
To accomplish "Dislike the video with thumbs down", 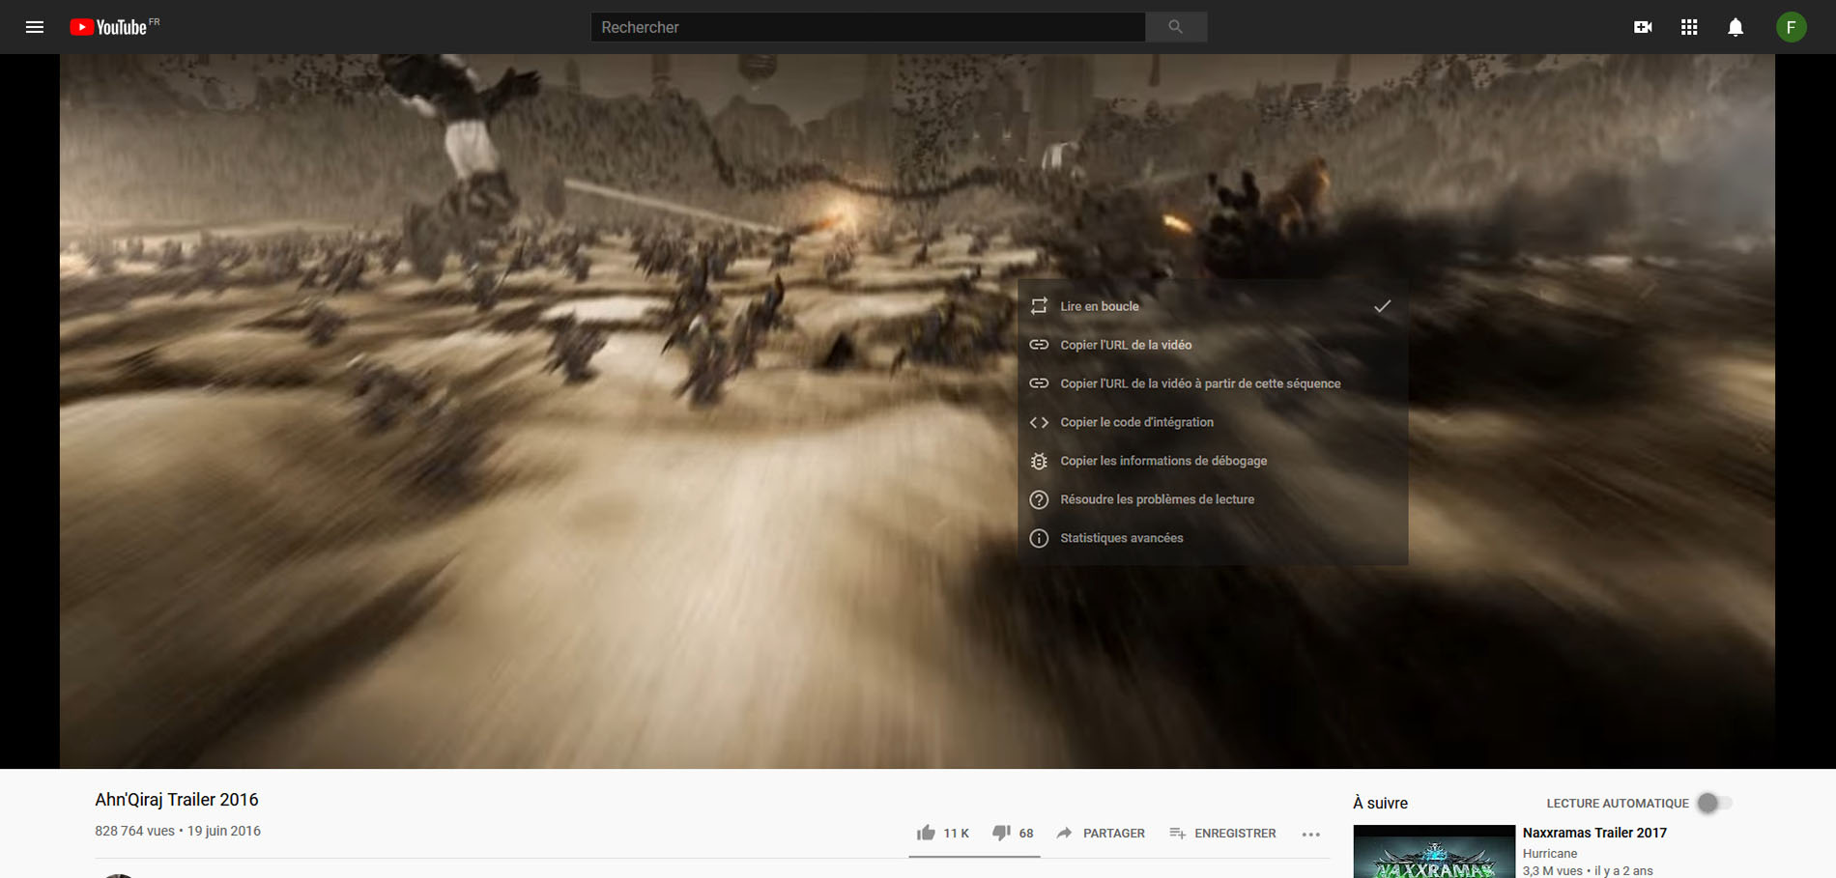I will 1013,833.
